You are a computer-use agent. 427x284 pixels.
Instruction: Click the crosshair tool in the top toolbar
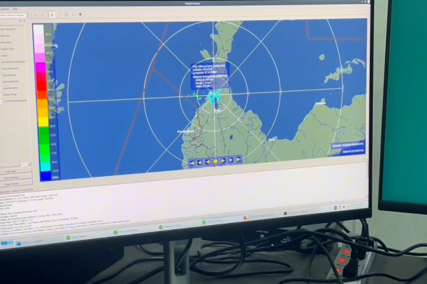coord(53,15)
